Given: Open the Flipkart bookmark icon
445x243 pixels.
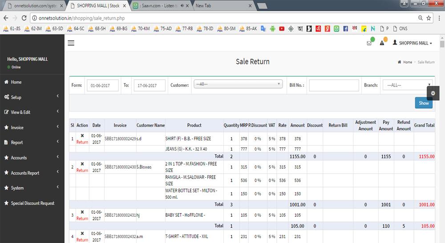Looking at the screenshot, I should pos(364,28).
